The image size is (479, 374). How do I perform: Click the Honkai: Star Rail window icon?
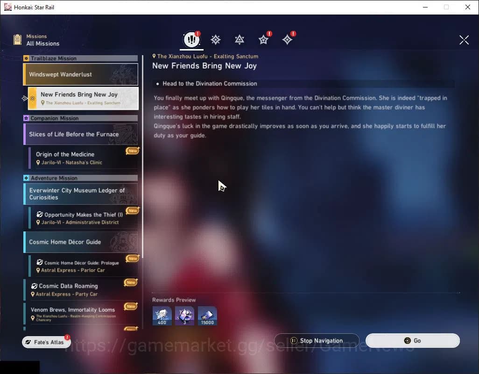click(x=7, y=7)
